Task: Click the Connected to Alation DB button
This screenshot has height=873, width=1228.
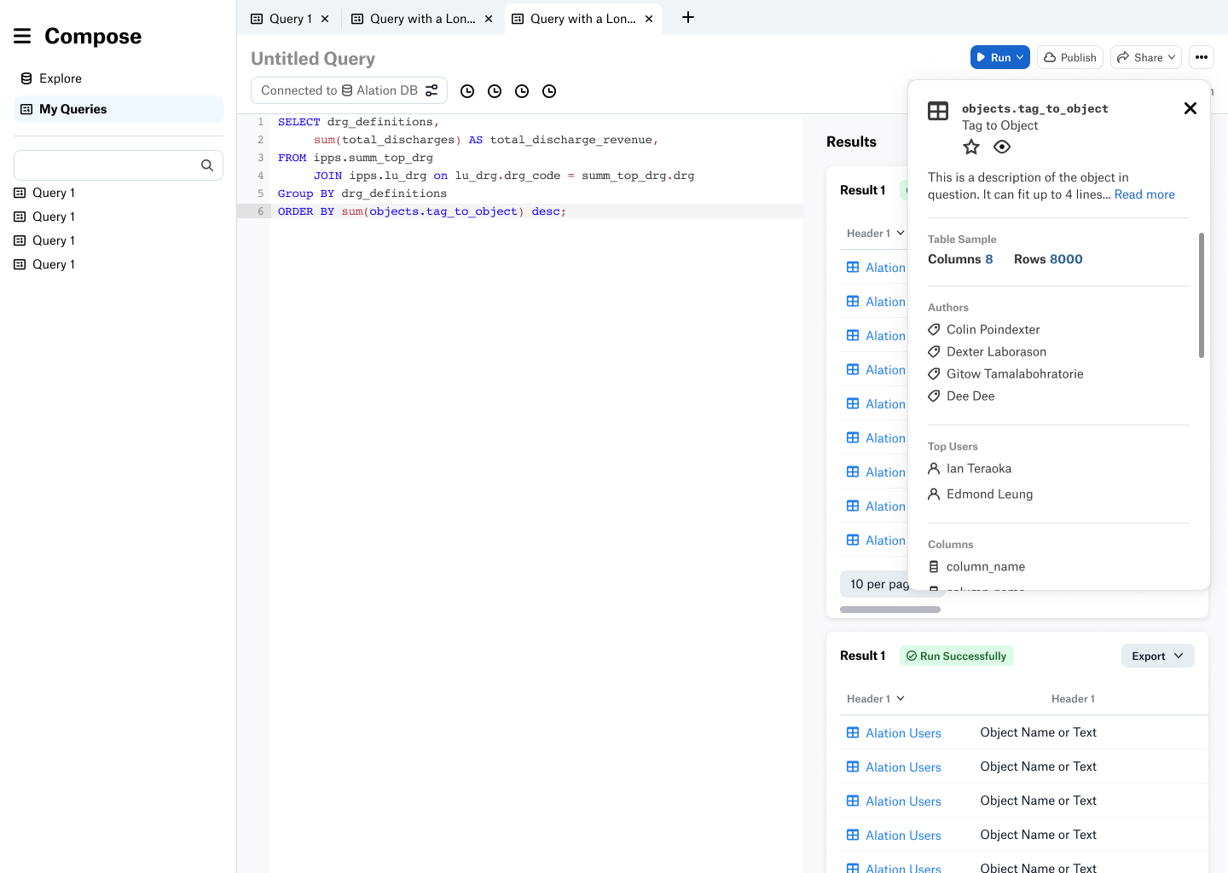Action: (x=349, y=90)
